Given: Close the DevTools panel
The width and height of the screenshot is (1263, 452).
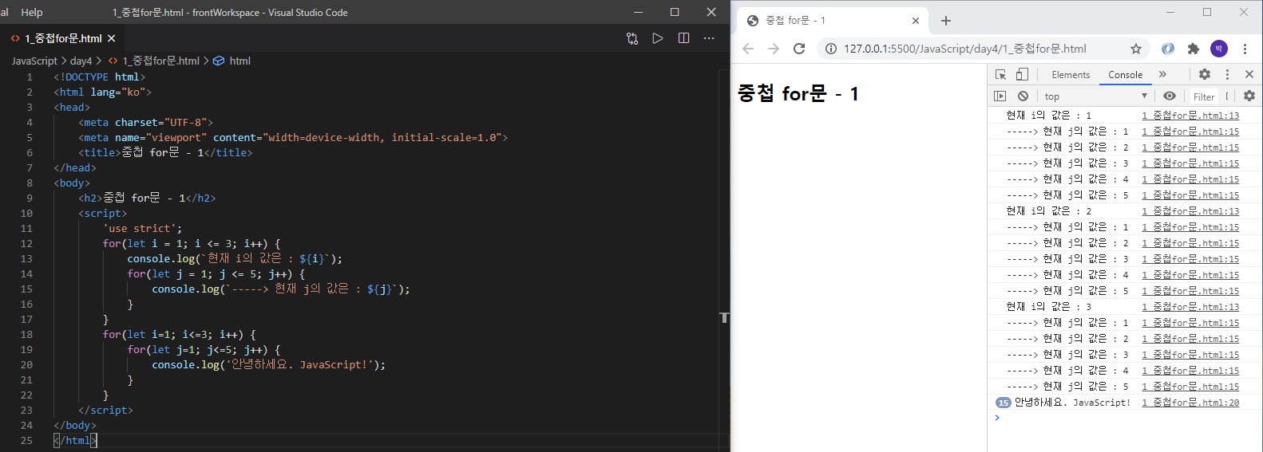Looking at the screenshot, I should 1249,74.
